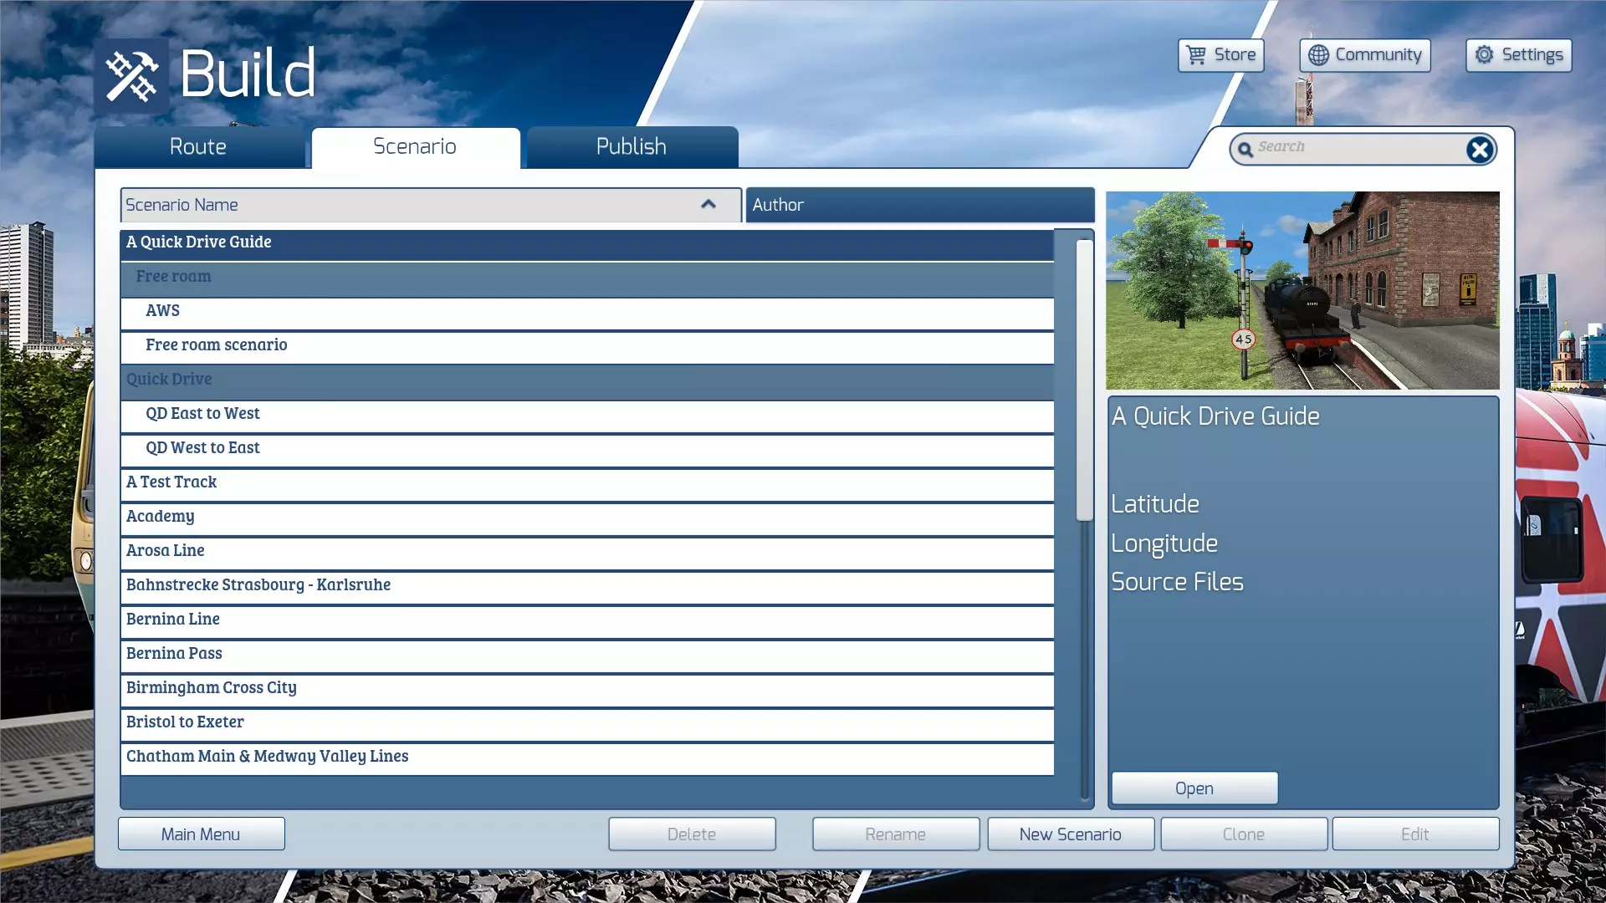Sort by the Author column header
The image size is (1606, 903).
[x=918, y=205]
